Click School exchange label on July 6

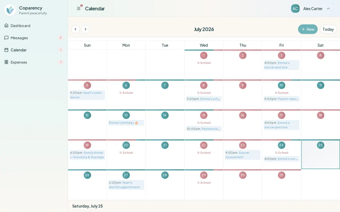coord(126,93)
